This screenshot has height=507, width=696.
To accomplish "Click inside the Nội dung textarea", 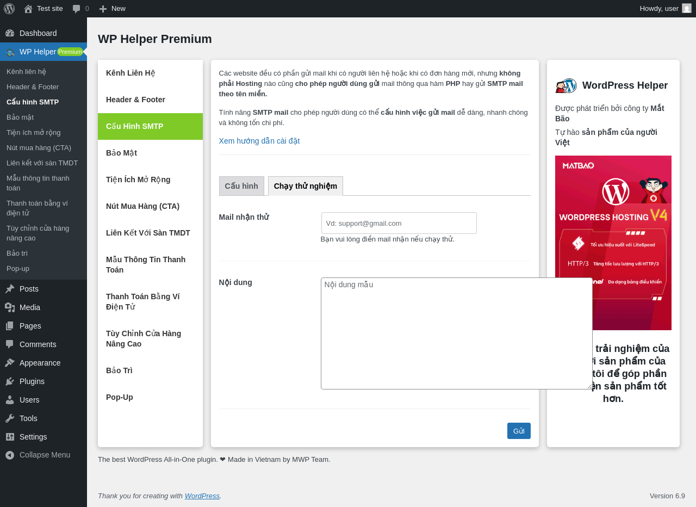I will 456,333.
